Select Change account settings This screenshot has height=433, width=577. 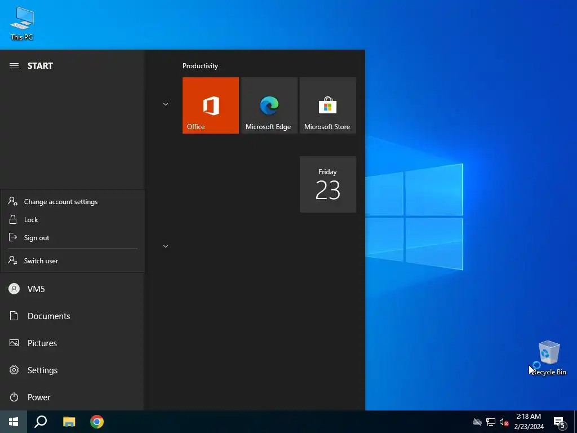[73, 202]
